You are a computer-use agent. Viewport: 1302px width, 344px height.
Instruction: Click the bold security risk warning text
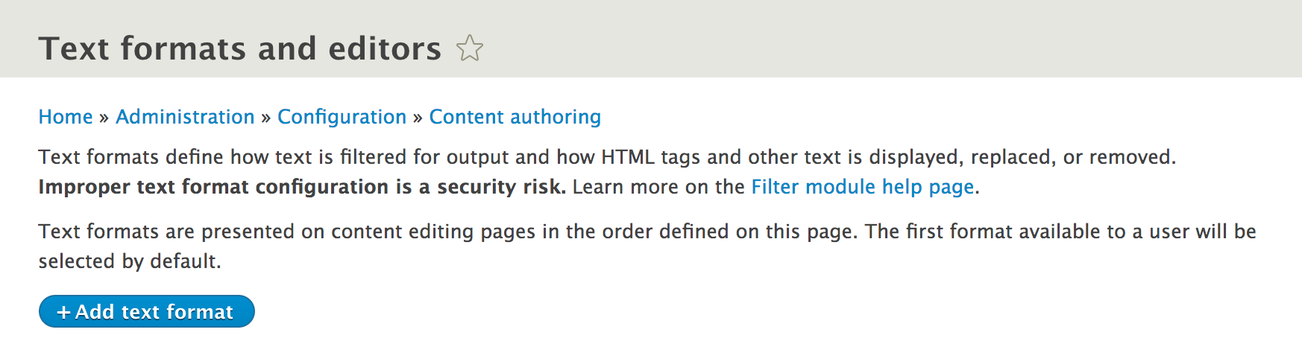coord(301,187)
